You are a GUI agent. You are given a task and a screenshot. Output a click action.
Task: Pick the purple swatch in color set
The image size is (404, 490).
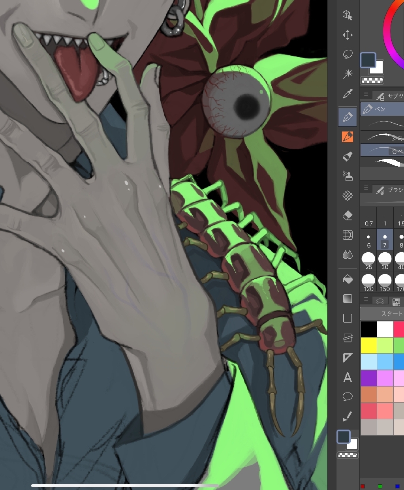pos(368,378)
